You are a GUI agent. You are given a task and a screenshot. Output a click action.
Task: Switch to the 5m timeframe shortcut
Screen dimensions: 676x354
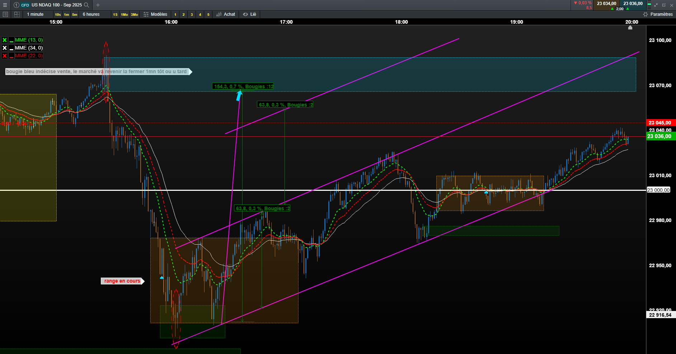tap(75, 14)
